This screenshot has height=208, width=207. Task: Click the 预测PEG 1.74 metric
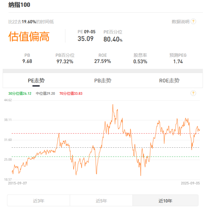tap(178, 61)
